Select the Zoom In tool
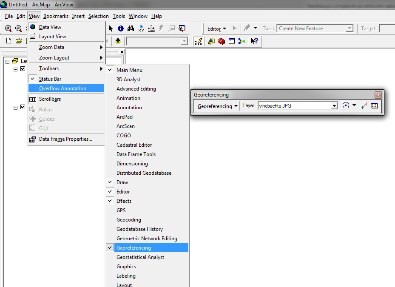Image resolution: width=395 pixels, height=287 pixels. pos(9,28)
